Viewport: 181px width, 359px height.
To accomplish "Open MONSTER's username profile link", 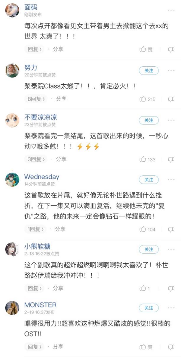I will pos(40,305).
